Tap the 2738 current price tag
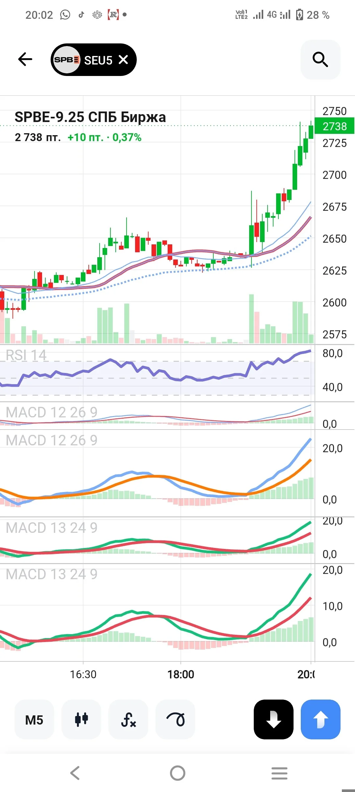355x792 pixels. pyautogui.click(x=335, y=126)
